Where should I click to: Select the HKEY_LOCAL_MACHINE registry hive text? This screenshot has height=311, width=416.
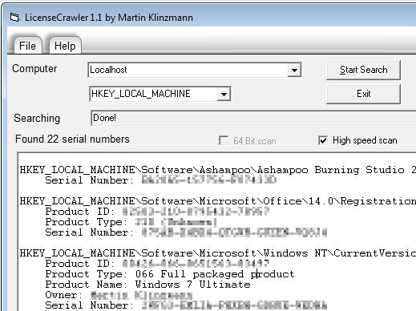click(x=141, y=94)
